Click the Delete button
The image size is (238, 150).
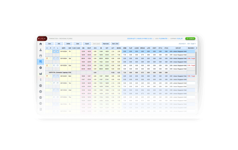click(68, 44)
